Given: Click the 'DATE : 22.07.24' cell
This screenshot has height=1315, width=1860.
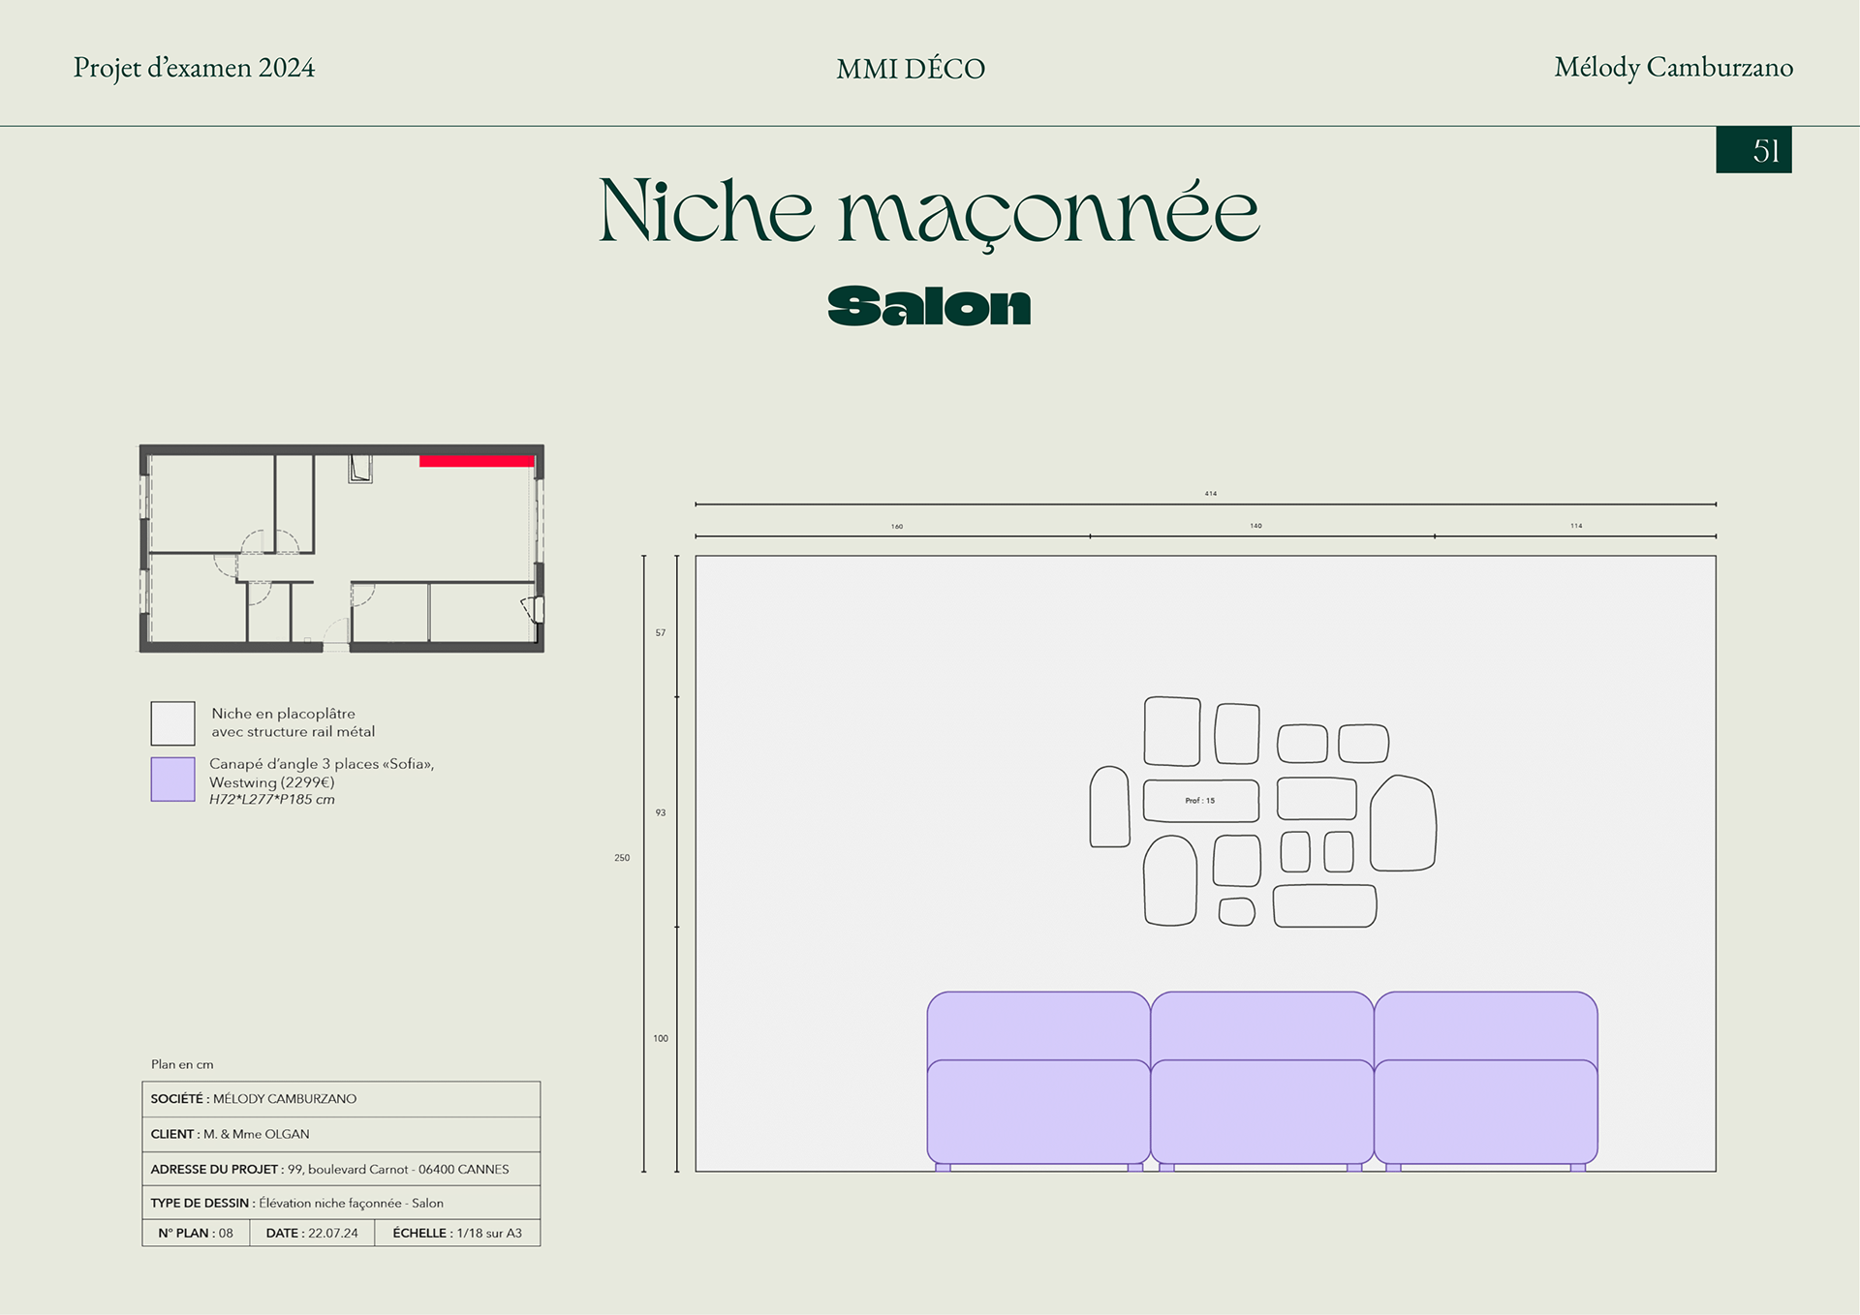Looking at the screenshot, I should (x=312, y=1233).
